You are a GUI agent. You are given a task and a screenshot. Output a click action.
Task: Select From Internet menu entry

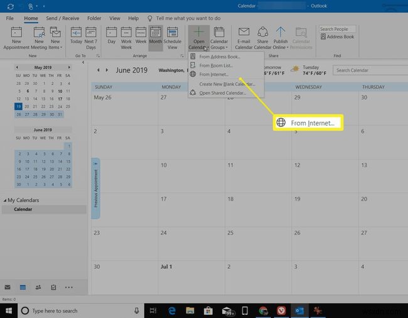pos(225,74)
